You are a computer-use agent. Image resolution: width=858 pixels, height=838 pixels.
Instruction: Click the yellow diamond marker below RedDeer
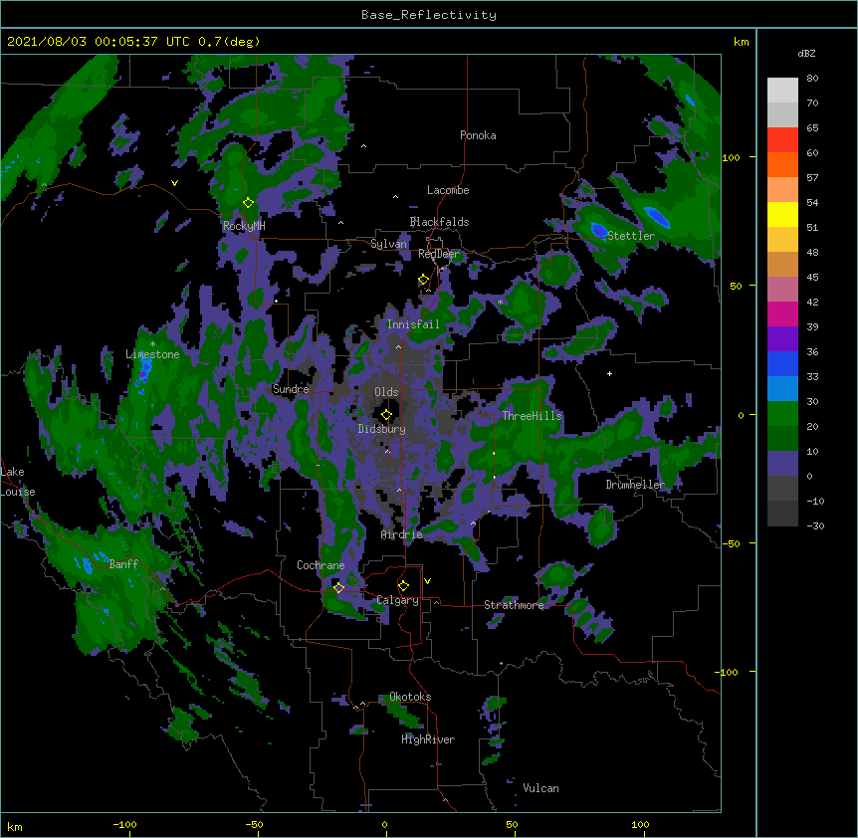(424, 280)
